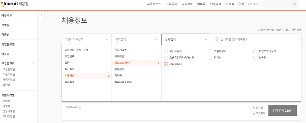The width and height of the screenshot is (306, 123).
Task: Open 우대사항별 in the sidebar
Action: tap(9, 117)
